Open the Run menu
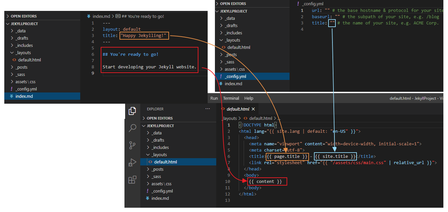 pos(214,98)
